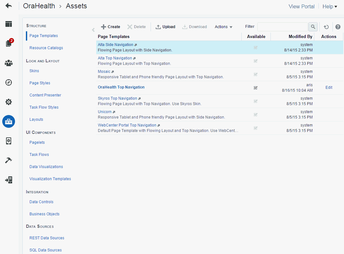Click the OraHealth breadcrumb
Image resolution: width=344 pixels, height=254 pixels.
pyautogui.click(x=39, y=6)
